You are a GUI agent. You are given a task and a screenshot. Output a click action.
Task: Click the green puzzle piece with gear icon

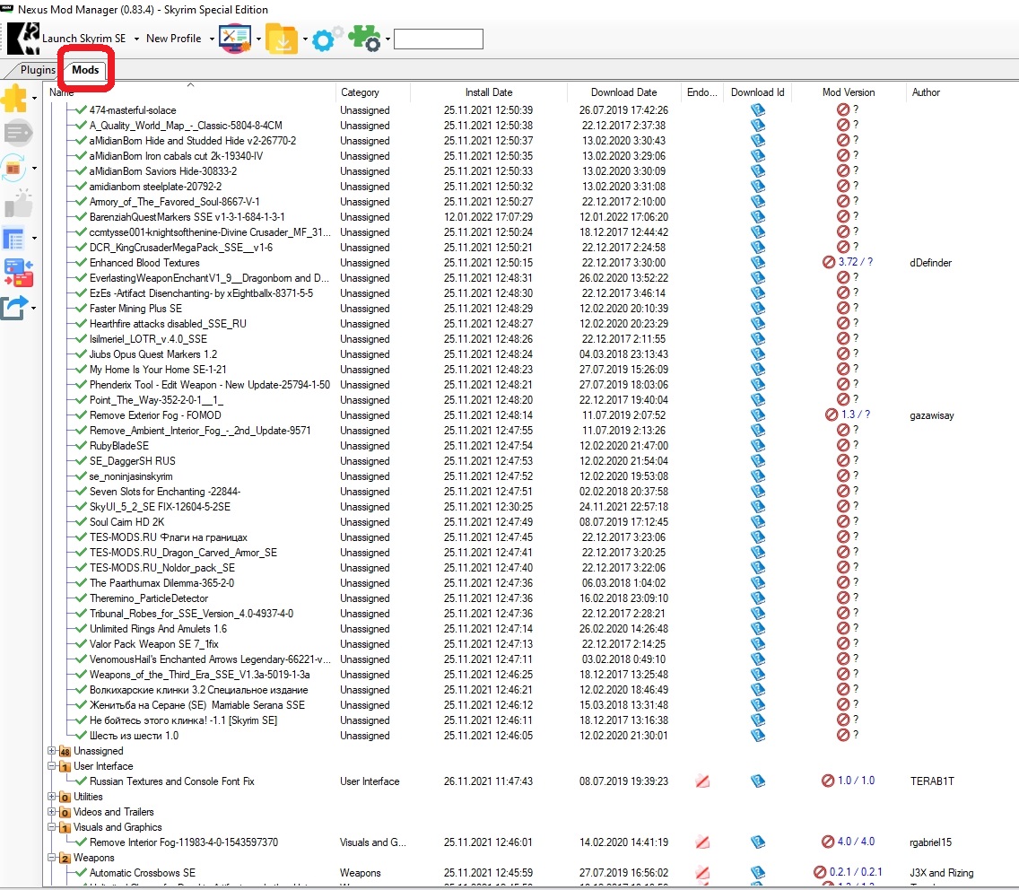[x=364, y=39]
